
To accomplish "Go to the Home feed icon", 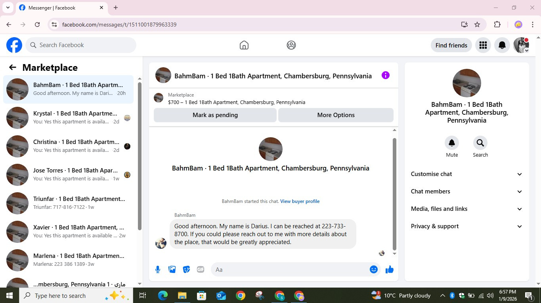I will click(244, 45).
